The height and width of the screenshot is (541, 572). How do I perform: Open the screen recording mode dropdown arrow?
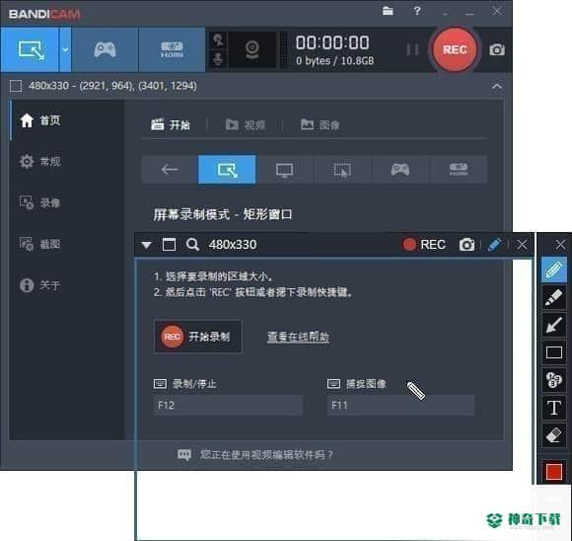(x=65, y=49)
